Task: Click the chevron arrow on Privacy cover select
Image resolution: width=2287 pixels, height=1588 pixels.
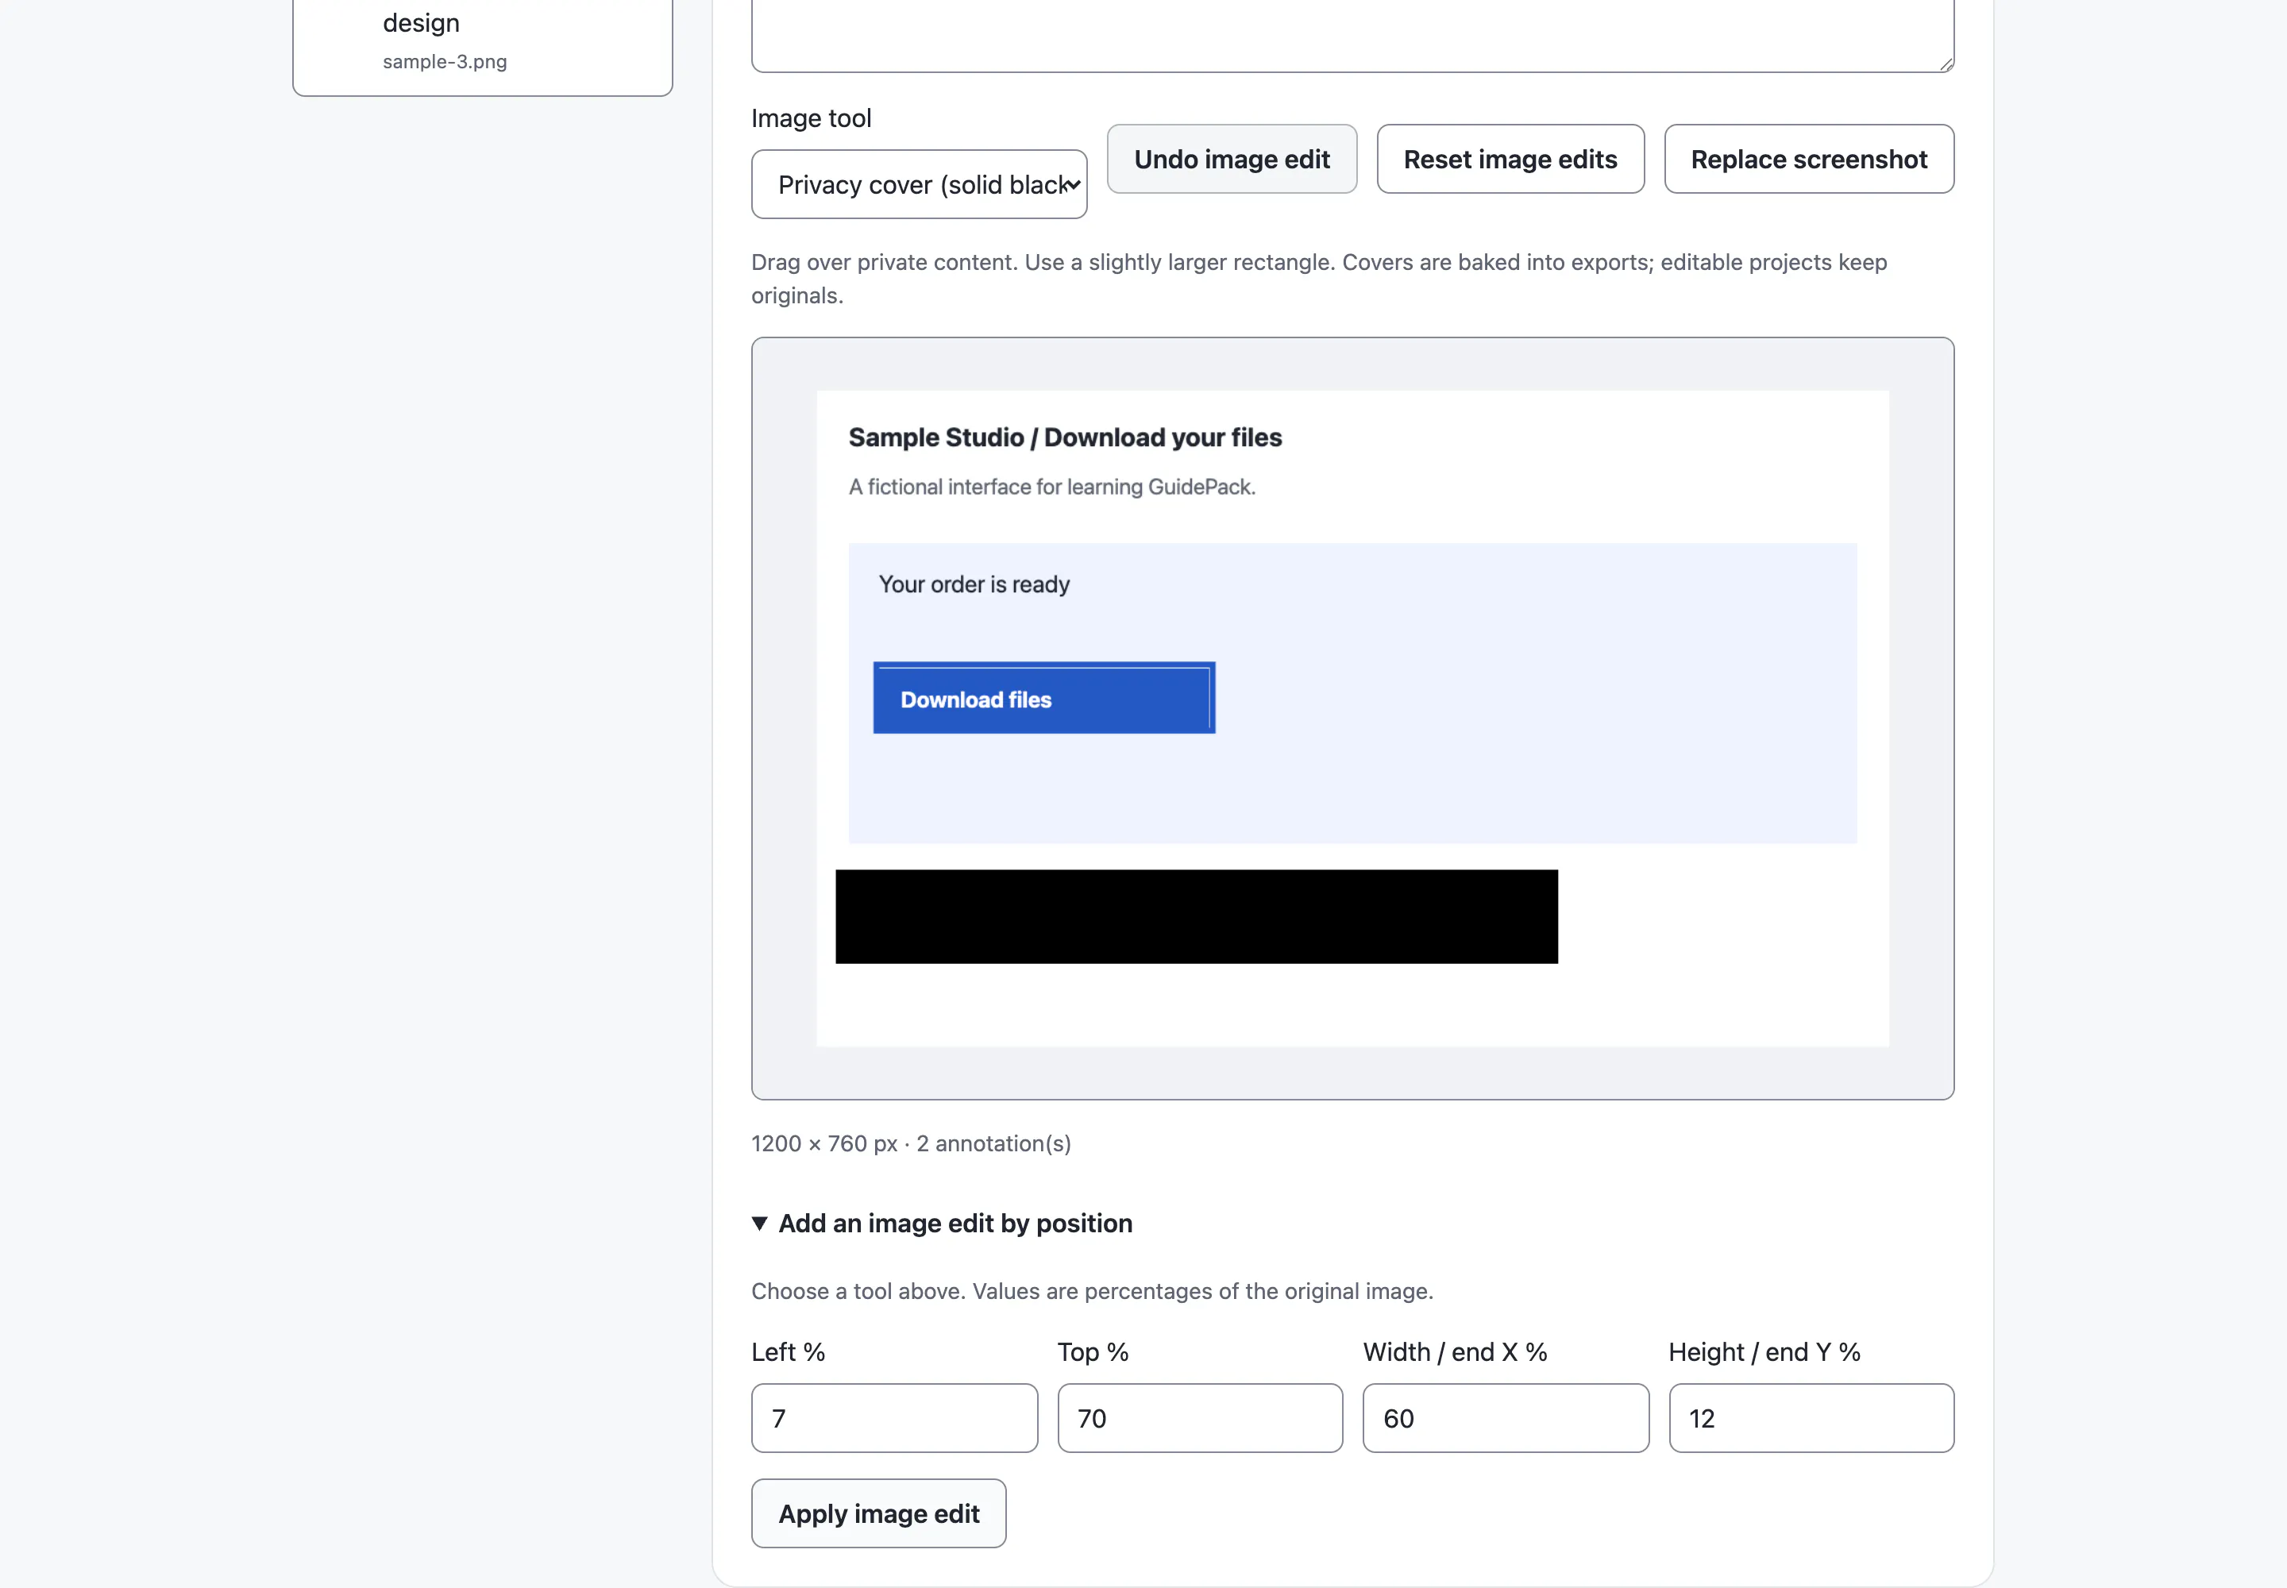Action: (1073, 184)
